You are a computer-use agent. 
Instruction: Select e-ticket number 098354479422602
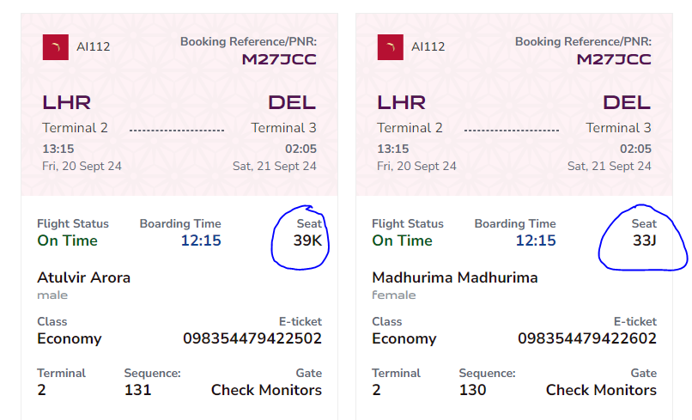(x=587, y=338)
